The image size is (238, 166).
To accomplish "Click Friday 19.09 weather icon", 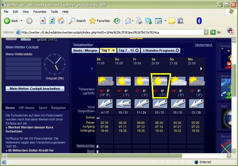I will (x=142, y=81).
